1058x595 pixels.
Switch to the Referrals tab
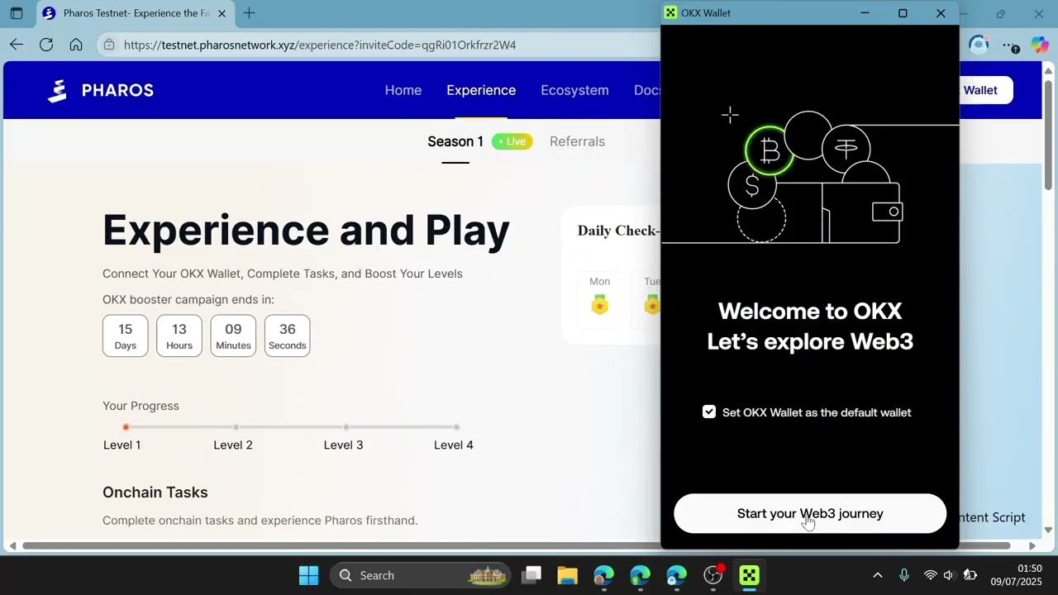coord(577,141)
